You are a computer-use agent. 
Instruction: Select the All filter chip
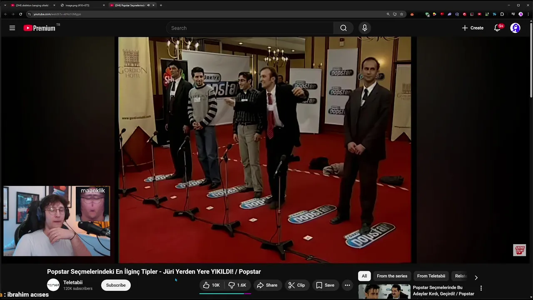coord(364,276)
